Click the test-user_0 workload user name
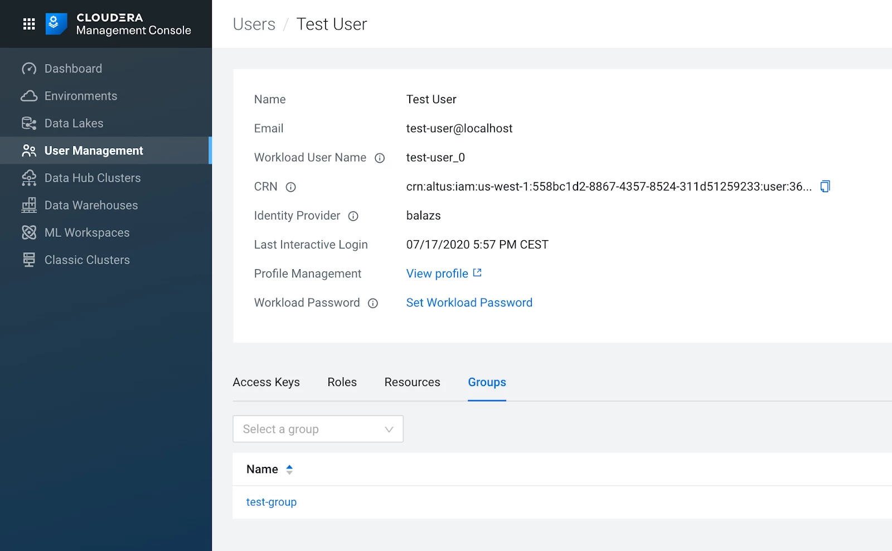 click(x=435, y=158)
